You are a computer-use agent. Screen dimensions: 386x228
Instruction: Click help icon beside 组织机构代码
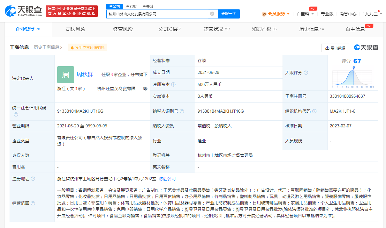[314, 111]
